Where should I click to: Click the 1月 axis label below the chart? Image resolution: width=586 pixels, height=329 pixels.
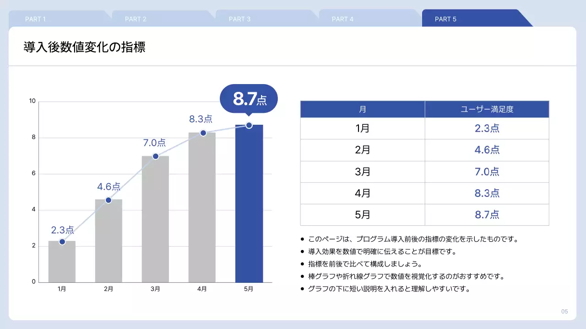click(62, 288)
